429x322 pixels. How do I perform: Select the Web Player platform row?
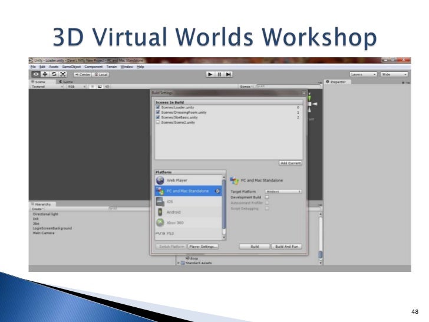click(x=189, y=180)
